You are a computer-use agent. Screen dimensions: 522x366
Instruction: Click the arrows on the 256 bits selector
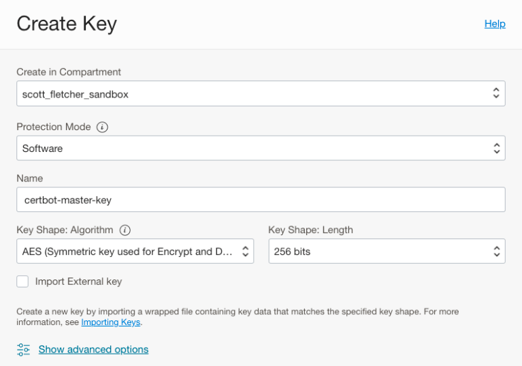click(x=496, y=251)
